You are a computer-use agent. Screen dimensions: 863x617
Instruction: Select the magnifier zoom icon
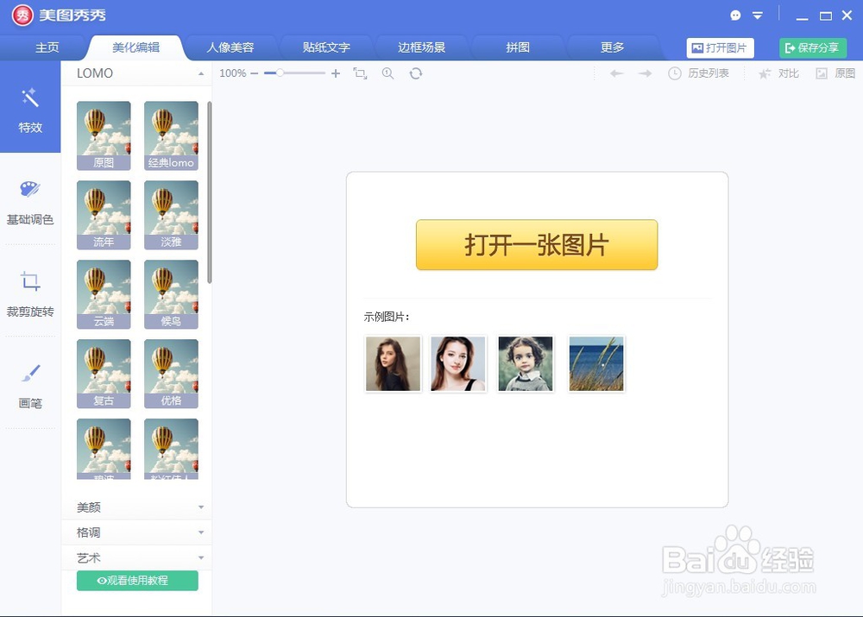[x=387, y=73]
